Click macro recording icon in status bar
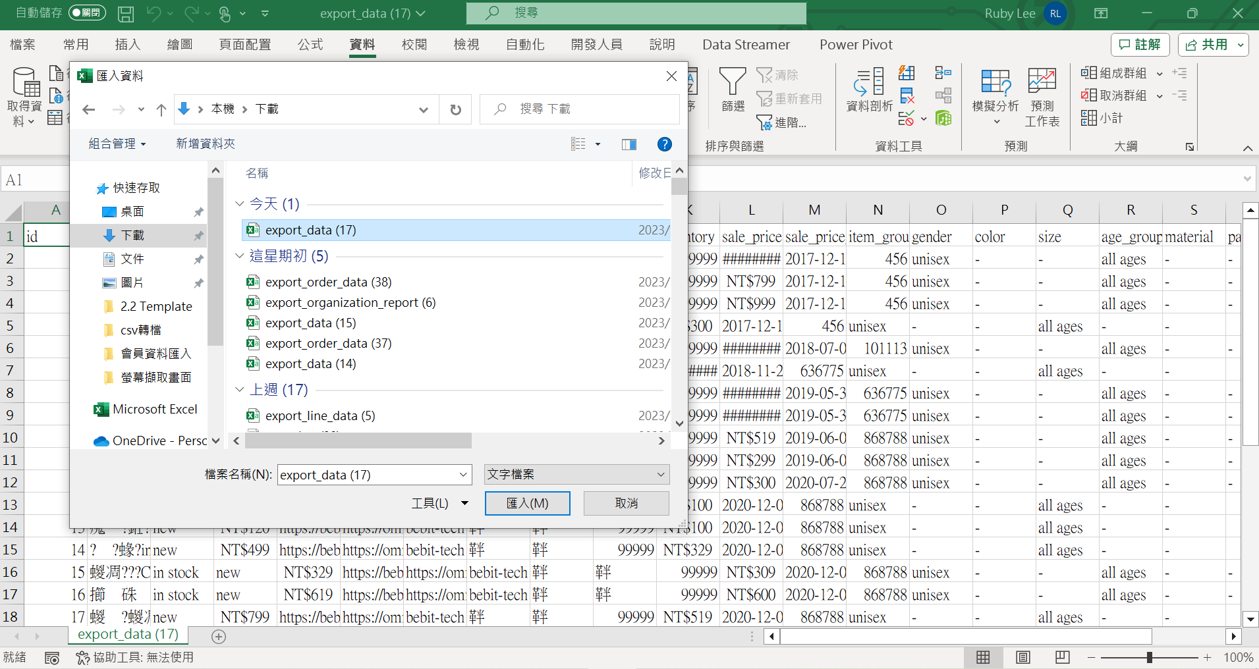Viewport: 1259px width, 669px height. (x=52, y=658)
